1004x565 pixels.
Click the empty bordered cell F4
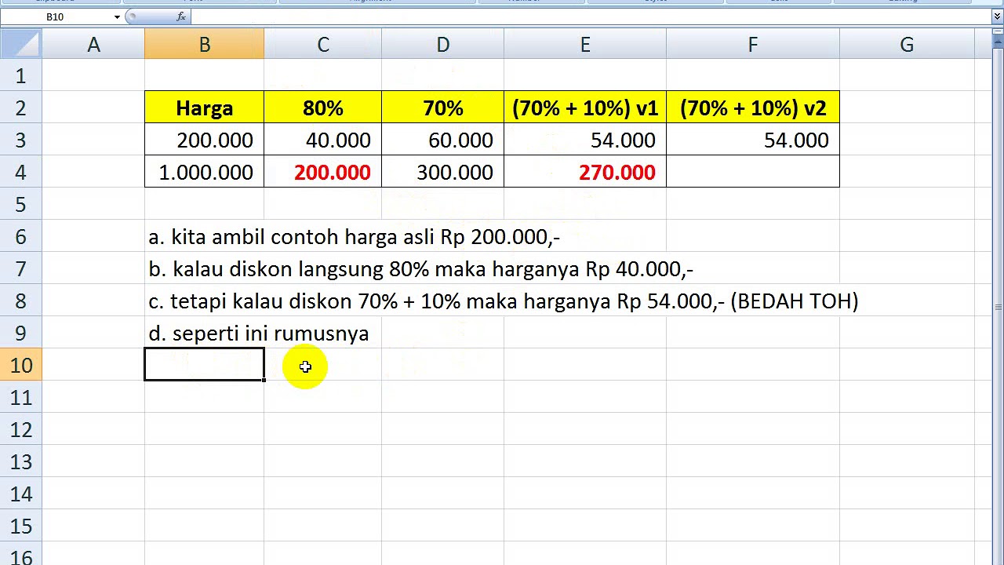pos(753,172)
